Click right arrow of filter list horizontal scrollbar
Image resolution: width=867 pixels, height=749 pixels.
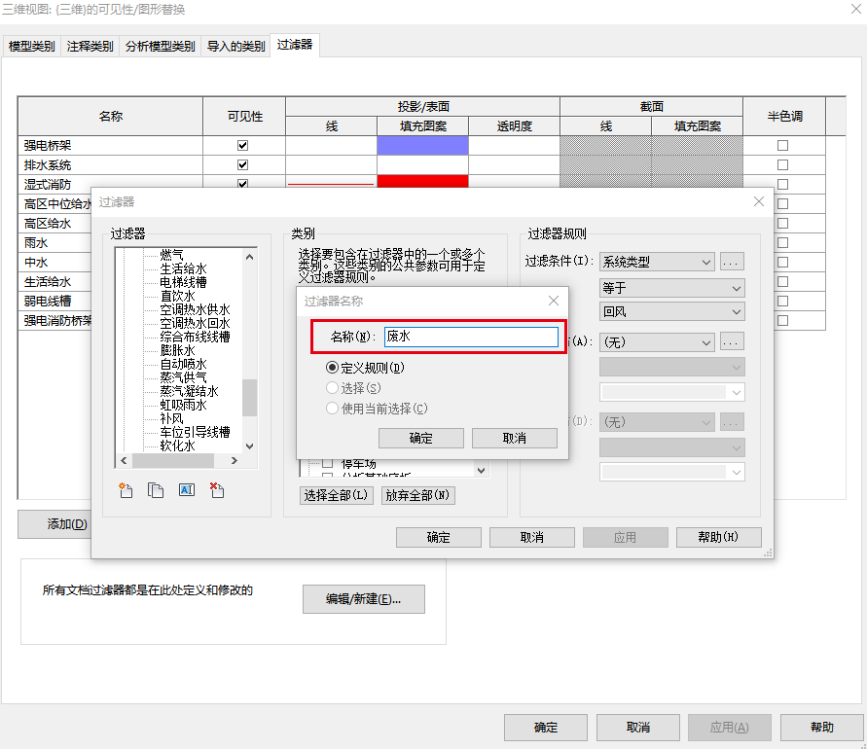pyautogui.click(x=235, y=460)
